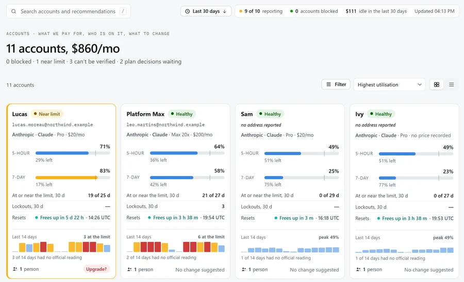Click leo.martins@northwind.example address
Image resolution: width=464 pixels, height=282 pixels.
(165, 125)
